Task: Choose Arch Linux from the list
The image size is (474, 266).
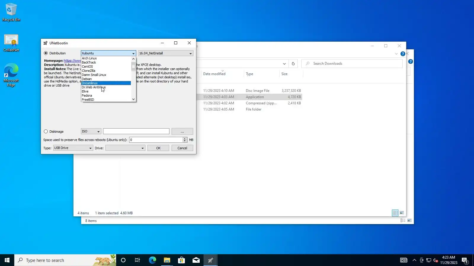Action: (x=106, y=58)
